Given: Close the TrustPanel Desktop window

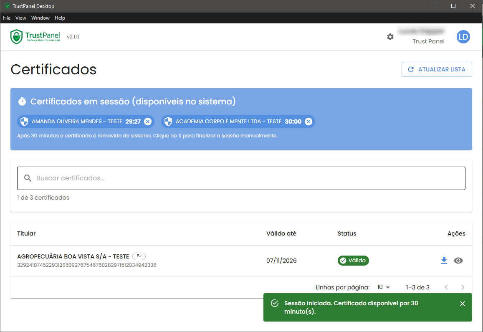Looking at the screenshot, I should [x=473, y=6].
